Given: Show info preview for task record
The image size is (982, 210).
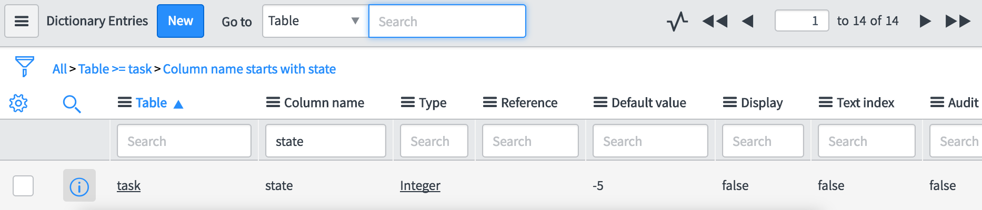Looking at the screenshot, I should tap(79, 186).
